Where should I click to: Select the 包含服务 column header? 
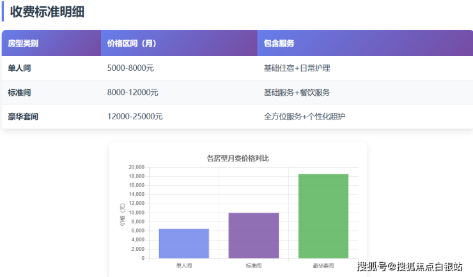coord(279,43)
